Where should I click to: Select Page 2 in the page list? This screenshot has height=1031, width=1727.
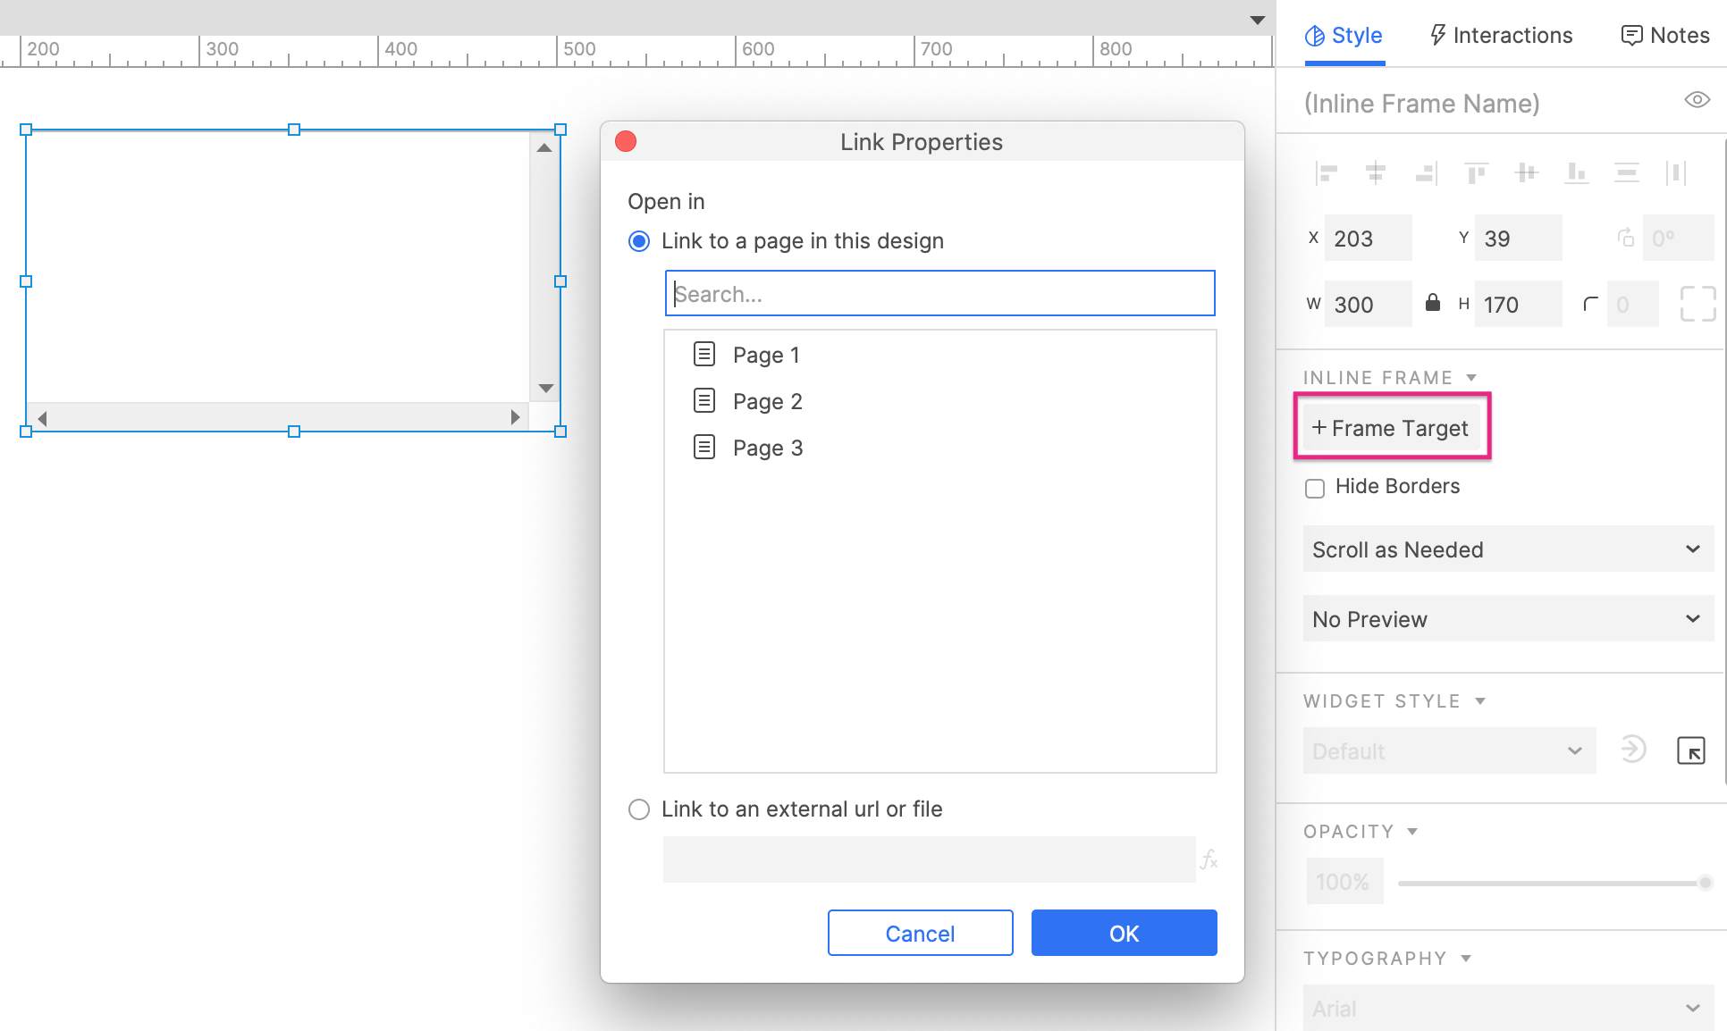point(767,401)
